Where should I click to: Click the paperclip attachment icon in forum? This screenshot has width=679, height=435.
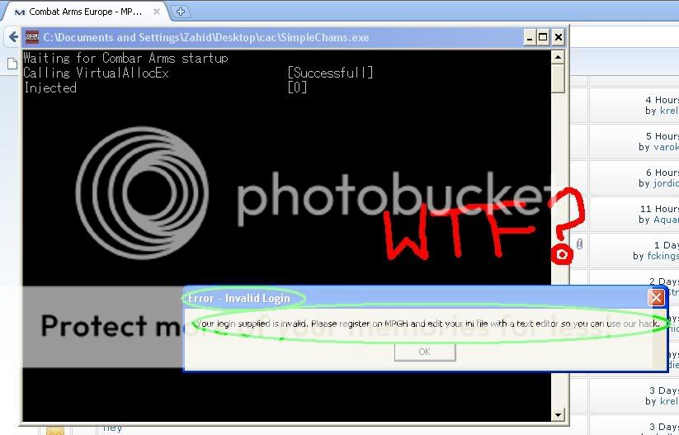(x=580, y=244)
